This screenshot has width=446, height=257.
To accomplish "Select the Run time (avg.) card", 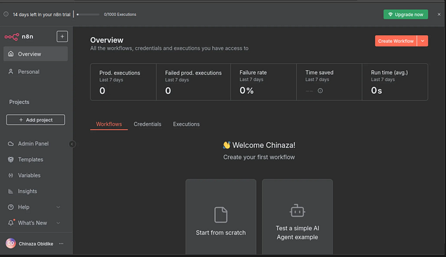I will coord(395,82).
